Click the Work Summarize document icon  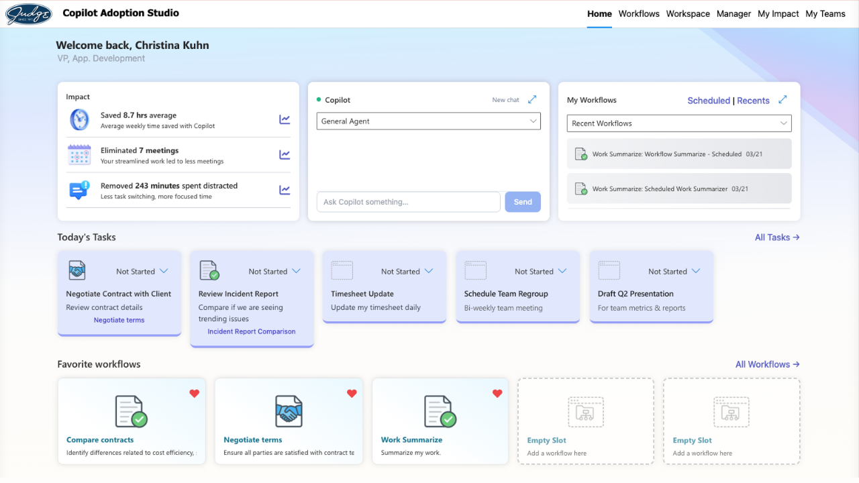[x=440, y=411]
